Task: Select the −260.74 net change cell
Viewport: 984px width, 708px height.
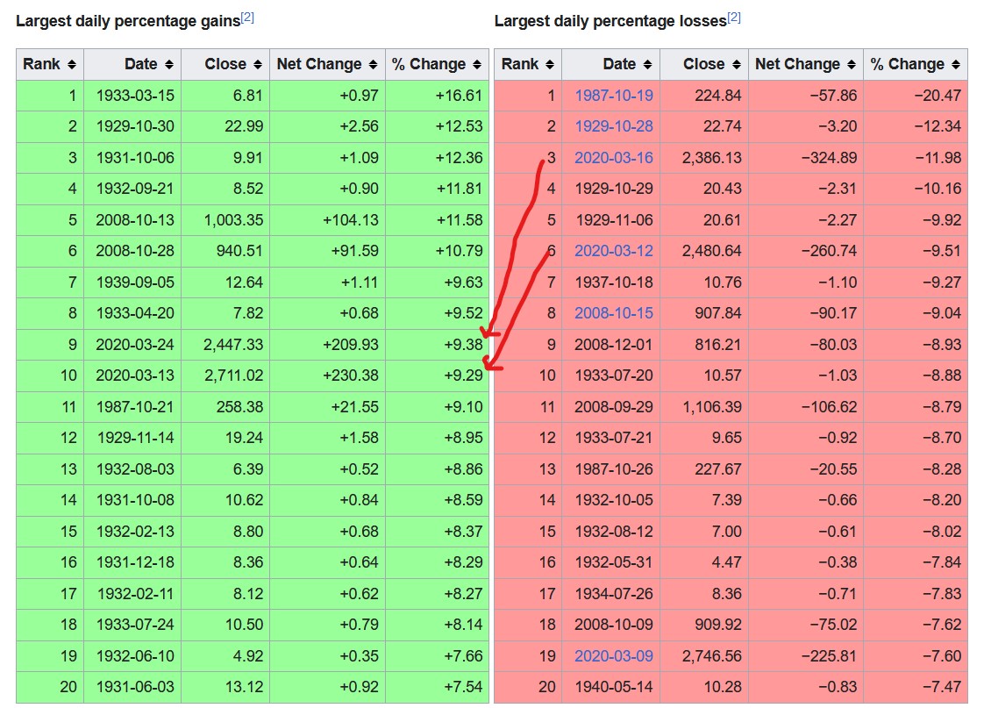Action: (806, 251)
